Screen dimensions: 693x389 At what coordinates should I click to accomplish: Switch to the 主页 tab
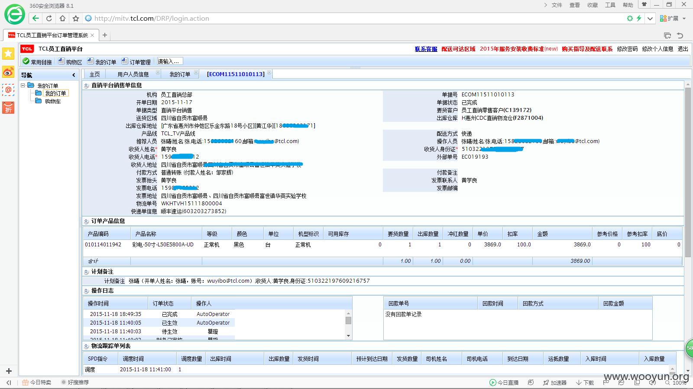point(95,74)
